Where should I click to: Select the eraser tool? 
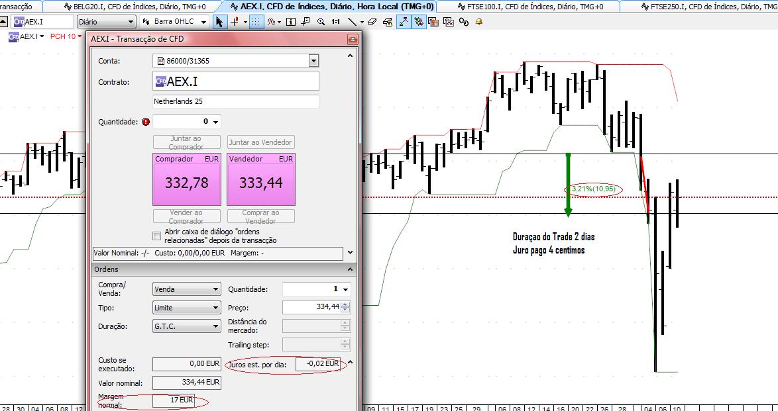point(374,22)
